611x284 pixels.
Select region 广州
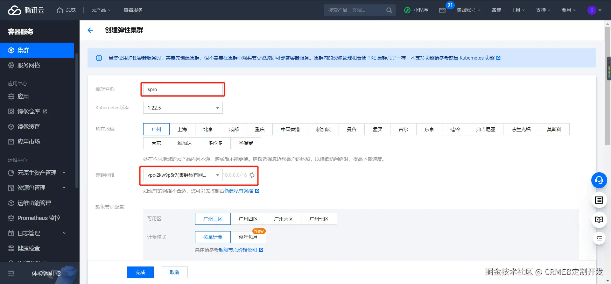[156, 130]
